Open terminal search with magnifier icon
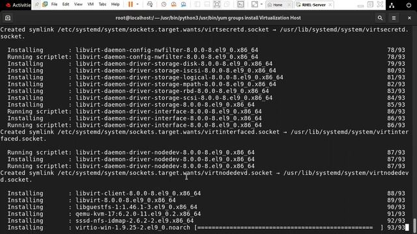The image size is (417, 234). 380,18
